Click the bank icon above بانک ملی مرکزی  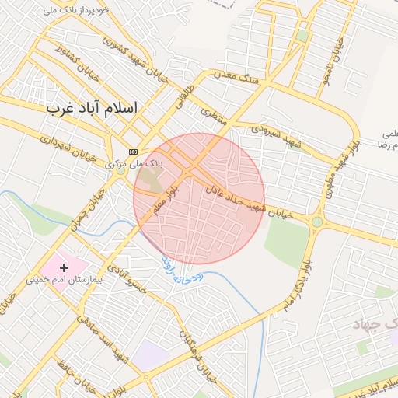pyautogui.click(x=133, y=152)
